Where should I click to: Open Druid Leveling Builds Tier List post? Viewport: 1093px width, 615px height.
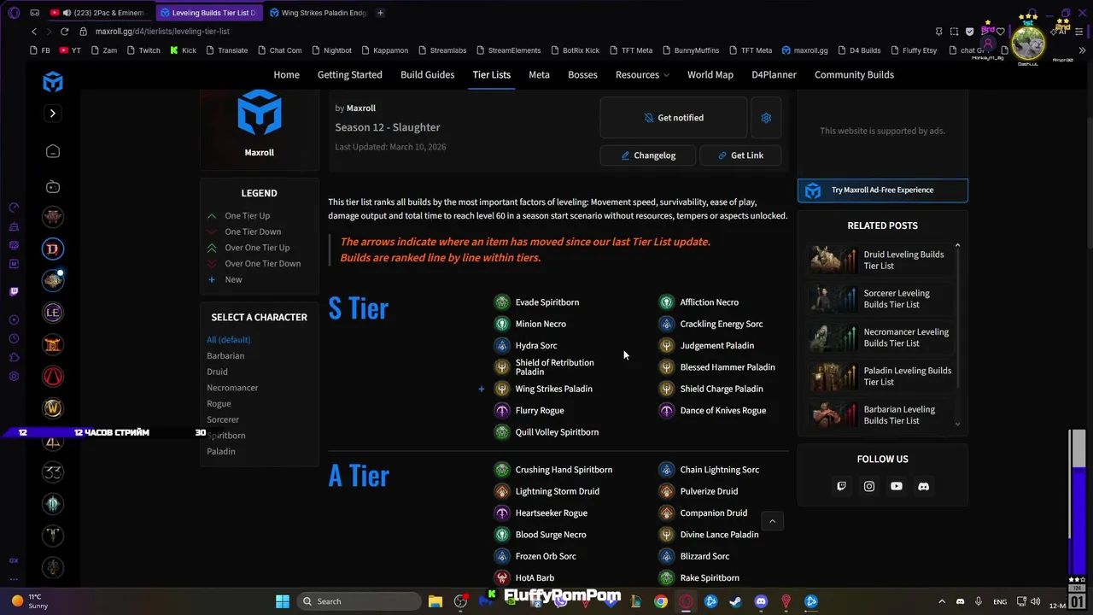[880, 260]
